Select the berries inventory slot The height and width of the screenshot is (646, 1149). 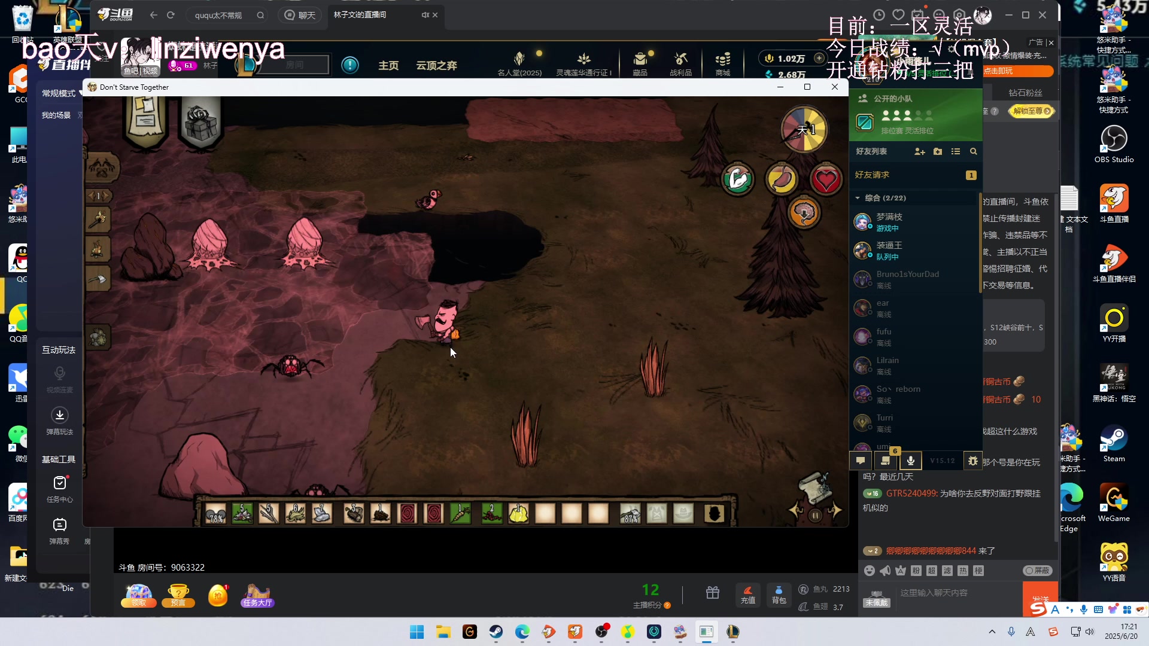point(491,513)
